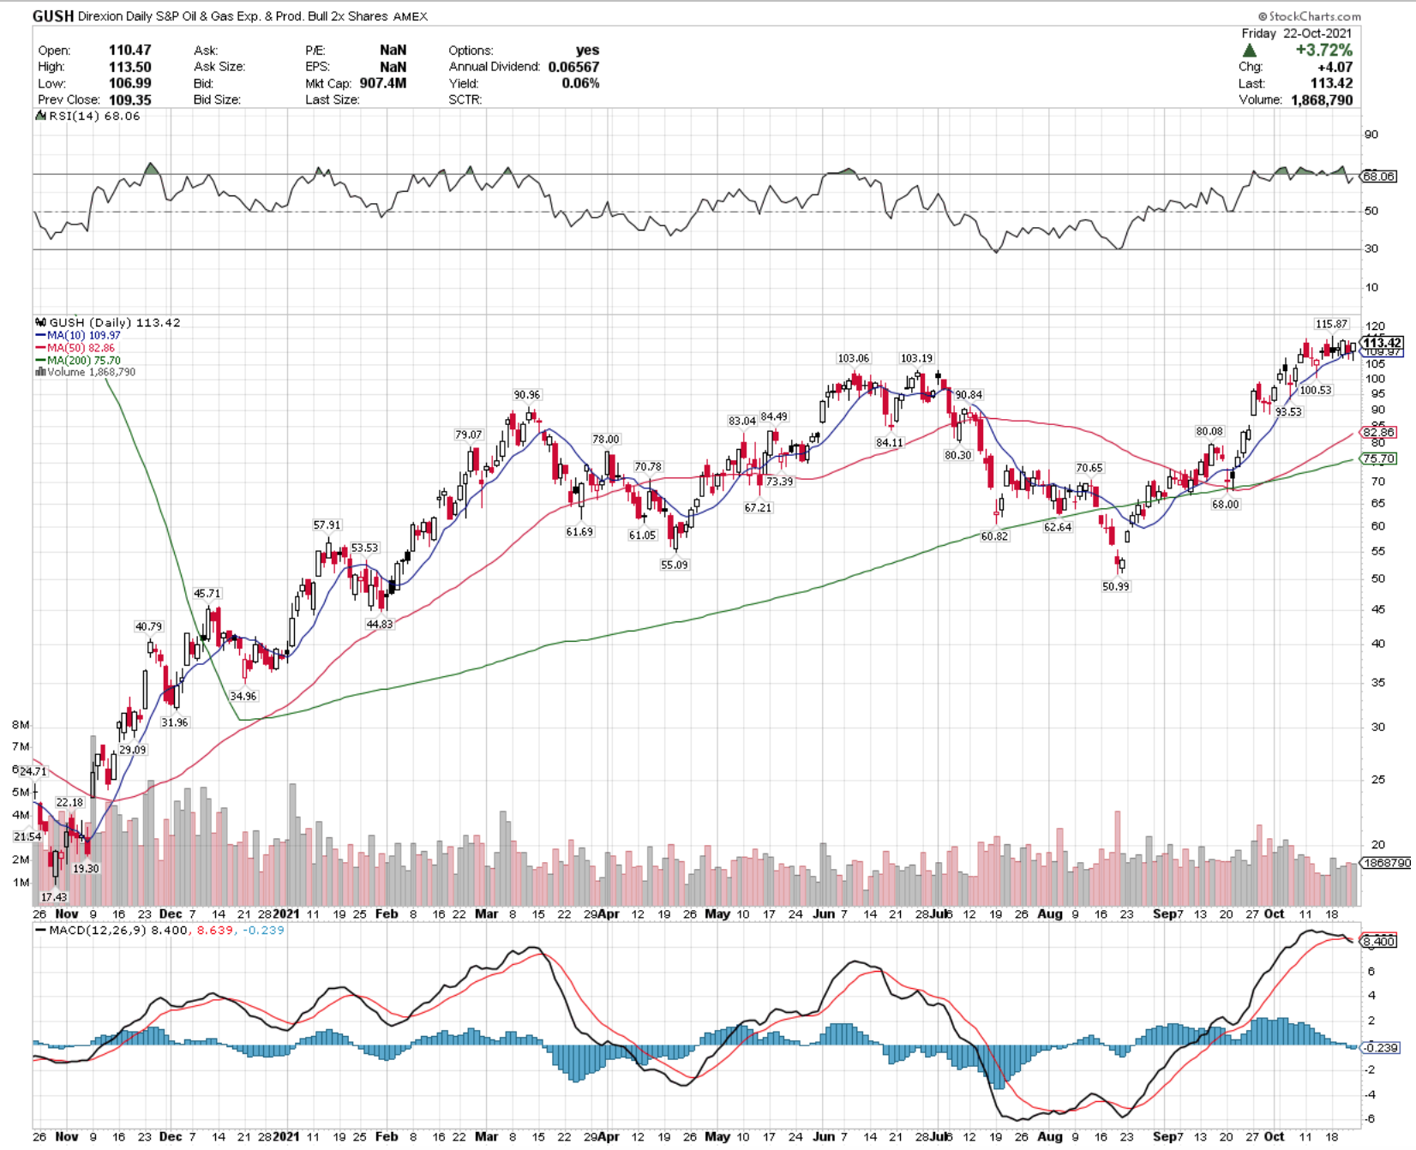Click the 40.79 price label
The image size is (1416, 1150).
coord(148,627)
